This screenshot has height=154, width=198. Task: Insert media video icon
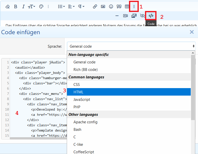(x=125, y=16)
